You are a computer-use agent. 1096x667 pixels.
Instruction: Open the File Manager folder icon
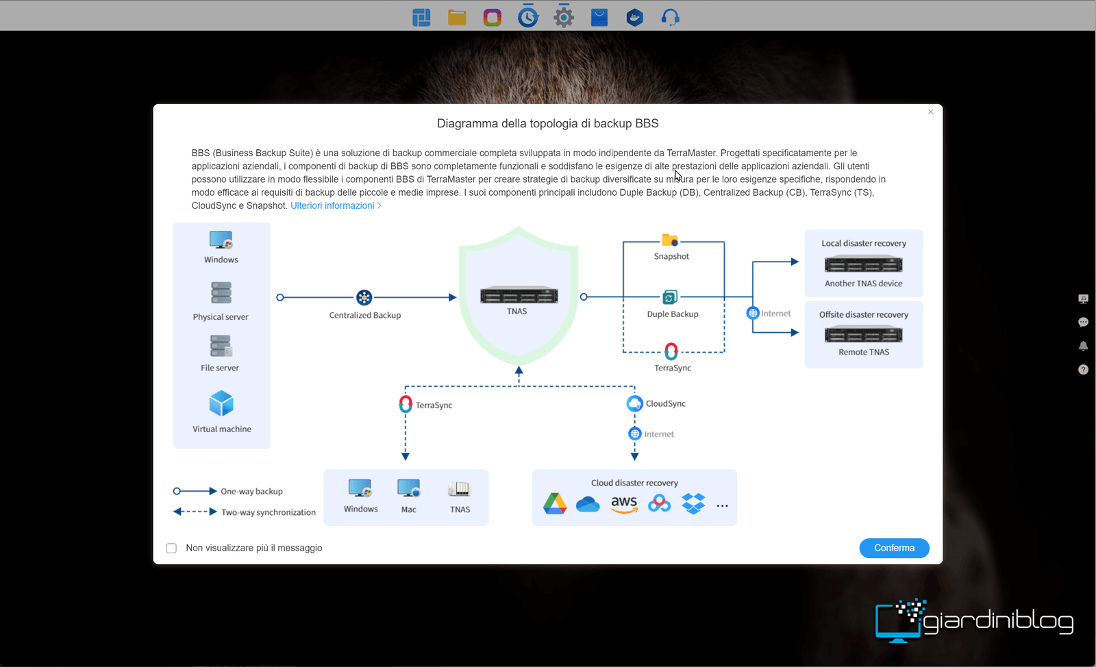[x=457, y=17]
